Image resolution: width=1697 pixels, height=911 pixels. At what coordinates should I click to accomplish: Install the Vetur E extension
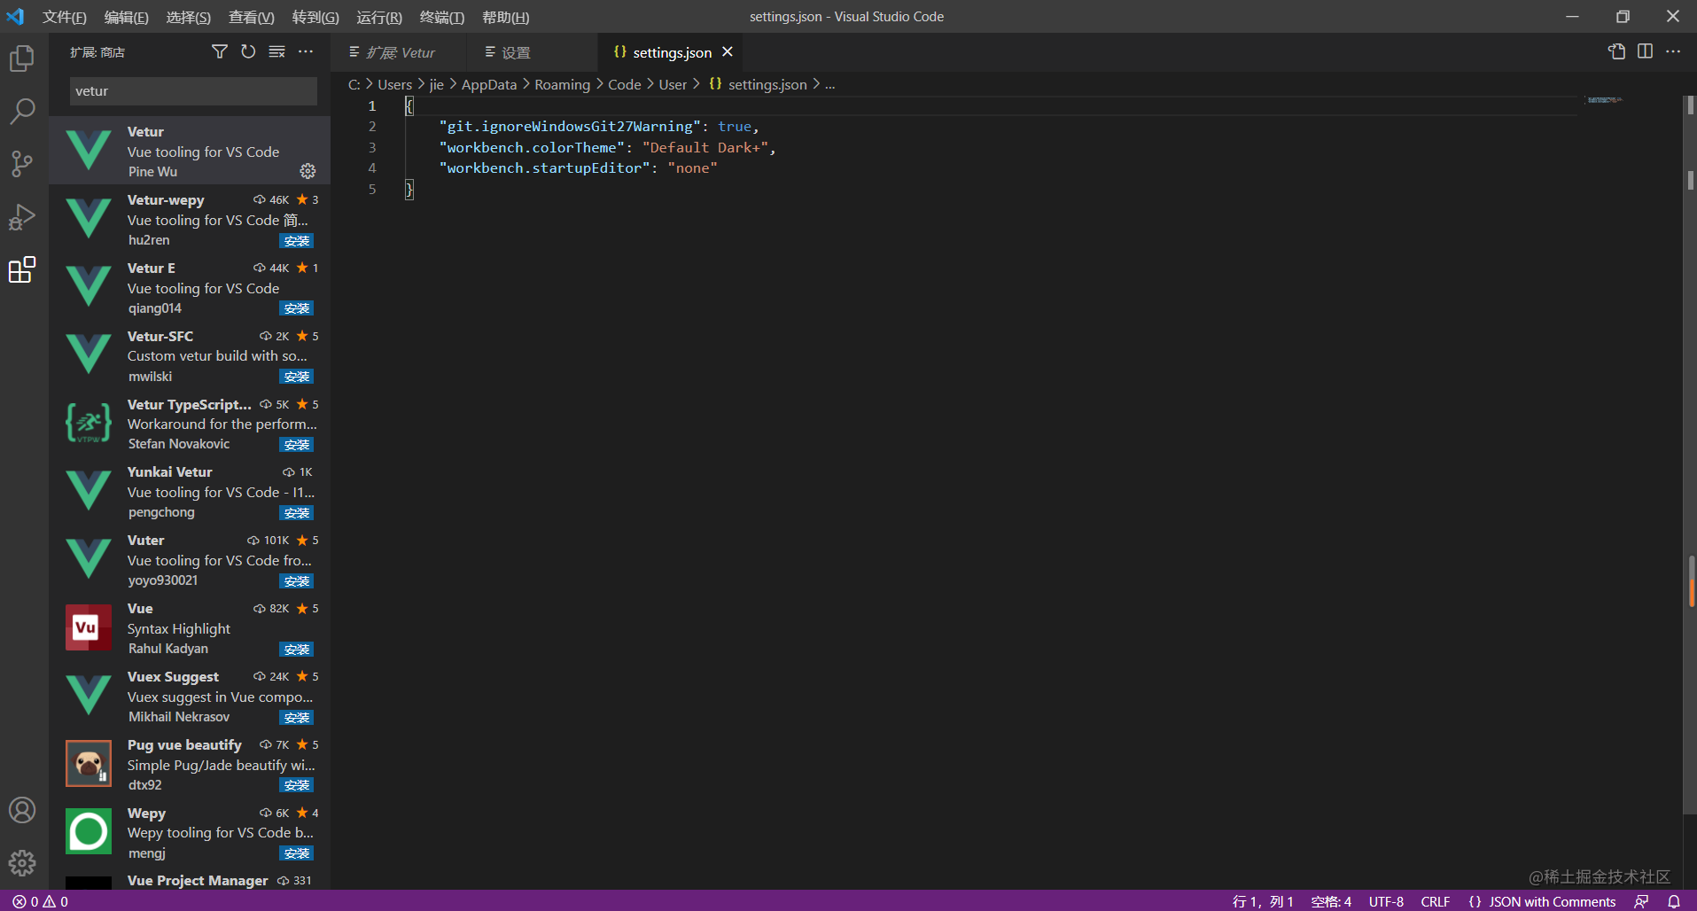point(297,308)
